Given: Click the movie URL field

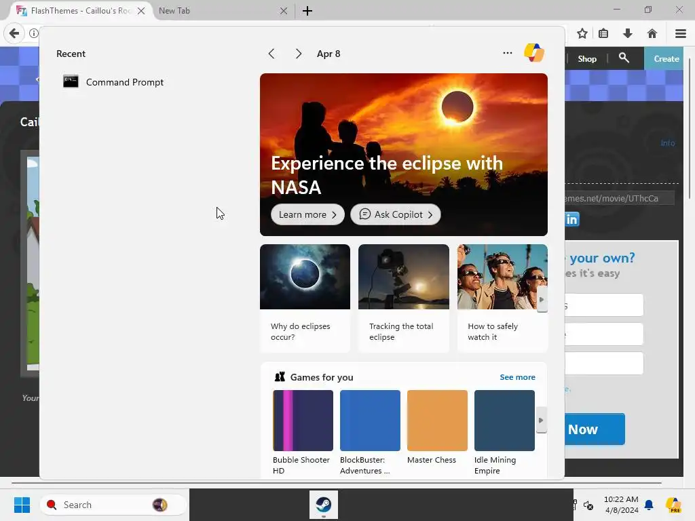Looking at the screenshot, I should point(619,198).
